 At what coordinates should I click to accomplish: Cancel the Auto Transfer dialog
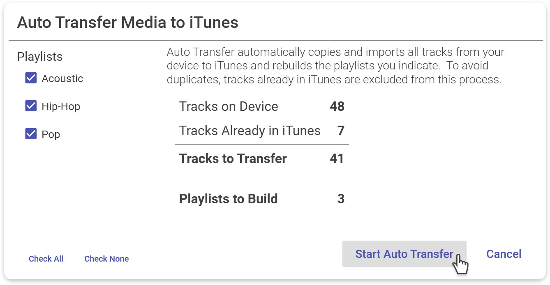[504, 254]
